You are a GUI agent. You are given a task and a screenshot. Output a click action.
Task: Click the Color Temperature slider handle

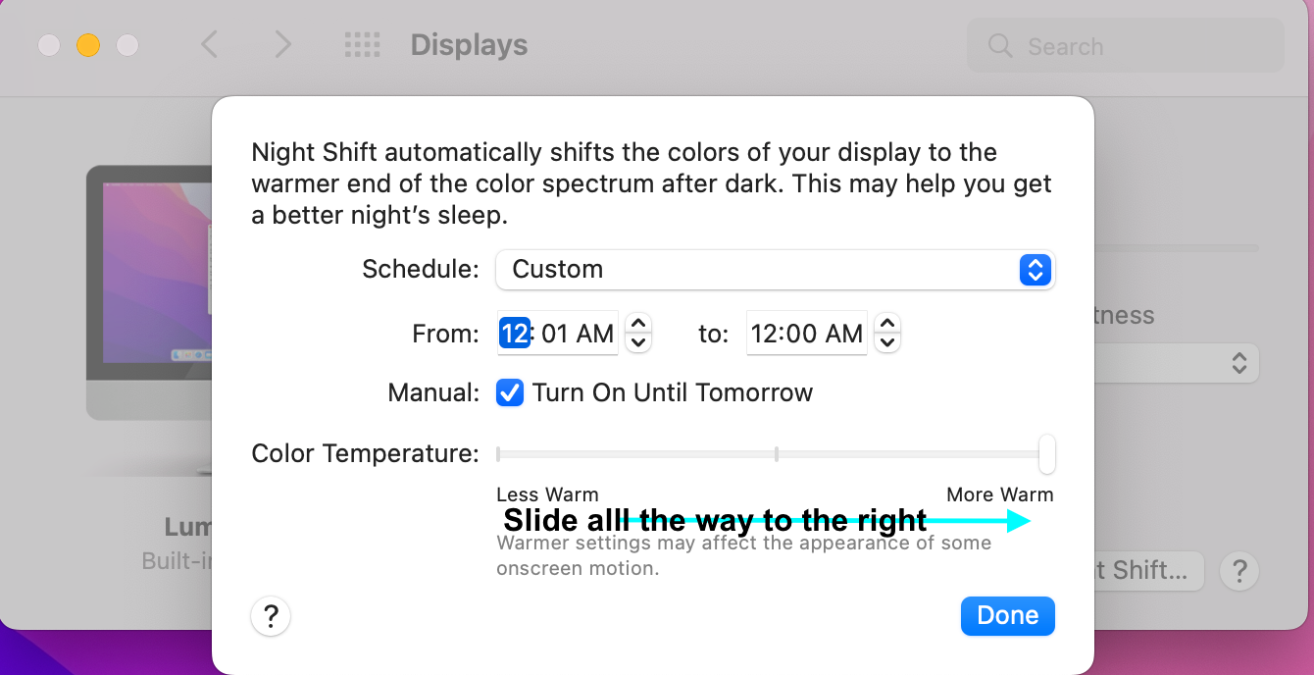click(1045, 453)
